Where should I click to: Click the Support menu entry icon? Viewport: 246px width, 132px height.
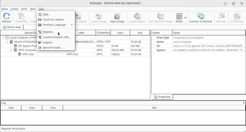coord(40,42)
